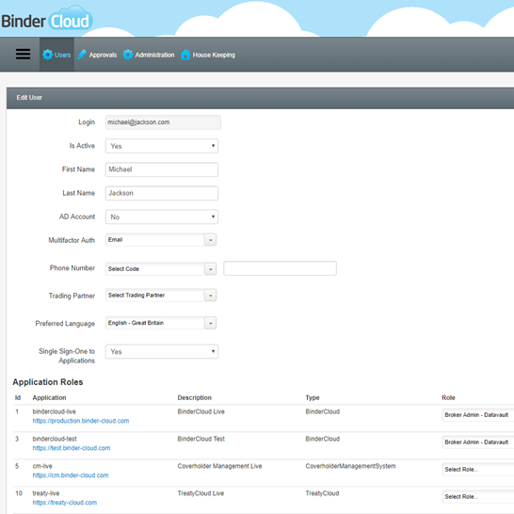514x514 pixels.
Task: Click the 'bindercloud-test' application name
Action: point(55,439)
